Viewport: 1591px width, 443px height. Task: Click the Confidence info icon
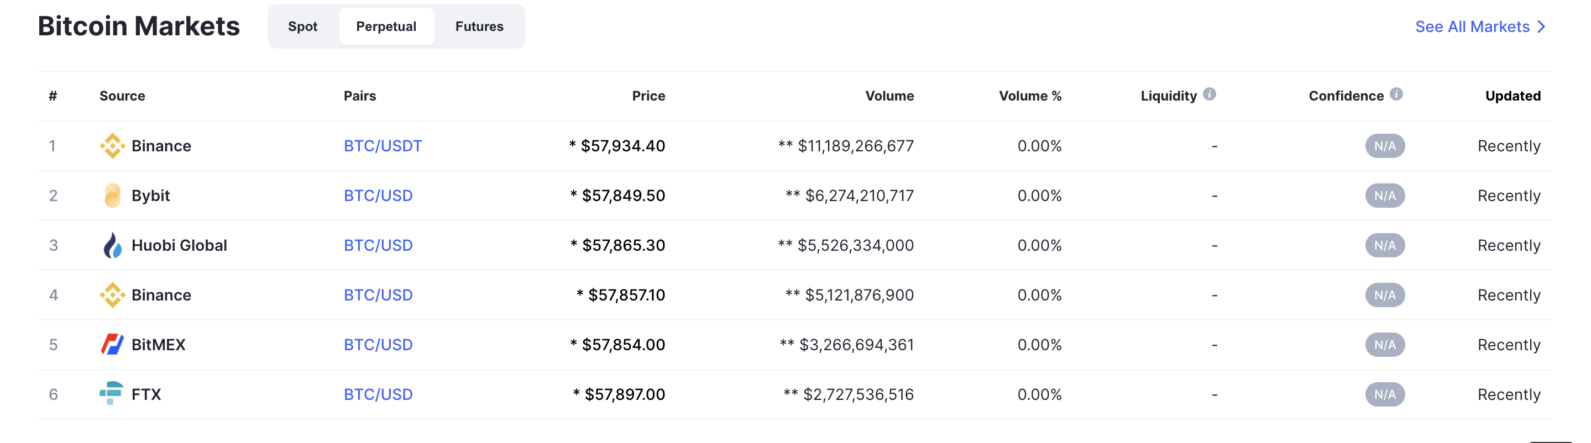(1396, 94)
